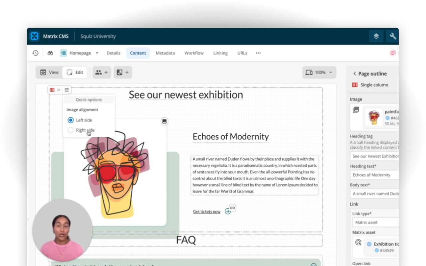Open the Link type Matrix asset dropdown
Image resolution: width=426 pixels, height=266 pixels.
click(x=376, y=222)
